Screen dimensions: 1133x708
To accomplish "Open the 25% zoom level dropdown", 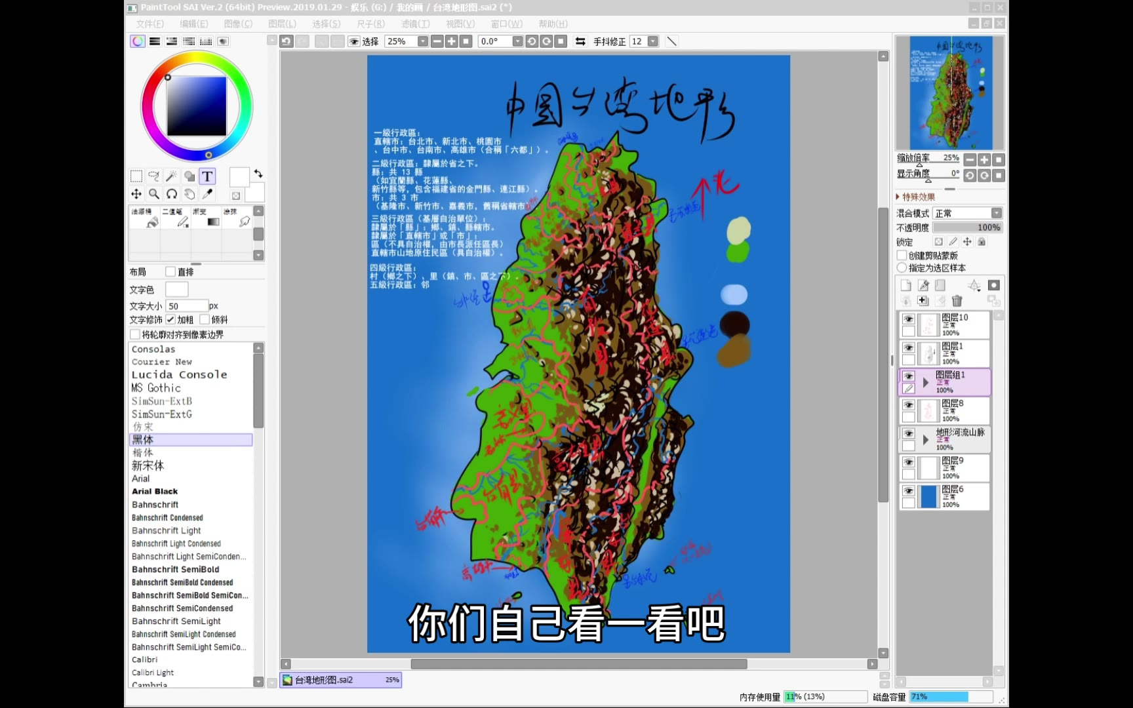I will tap(422, 41).
